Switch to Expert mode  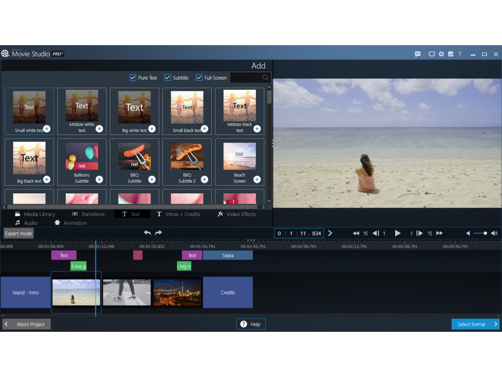tap(19, 234)
